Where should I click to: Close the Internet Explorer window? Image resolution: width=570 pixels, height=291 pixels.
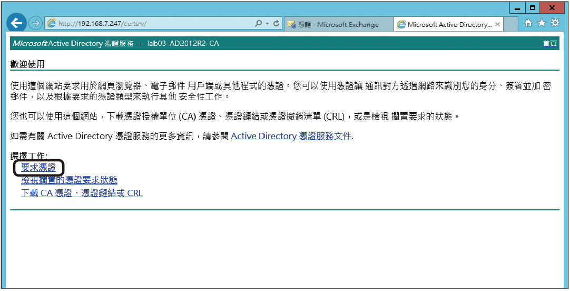552,8
